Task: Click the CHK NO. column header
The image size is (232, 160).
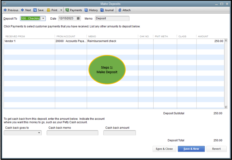Action: [144, 37]
